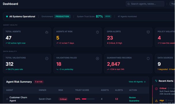Open the Validations Failed card showing 18
Screen dimensions: 175x104
[78, 64]
